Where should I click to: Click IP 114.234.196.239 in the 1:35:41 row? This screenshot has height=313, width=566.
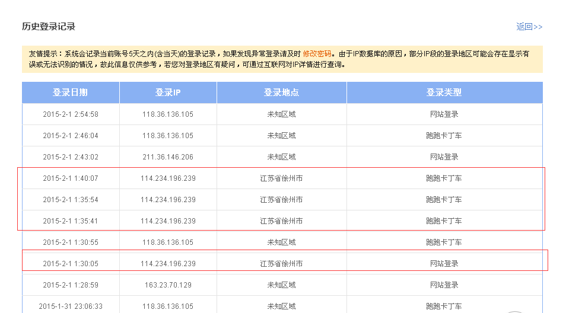point(168,221)
